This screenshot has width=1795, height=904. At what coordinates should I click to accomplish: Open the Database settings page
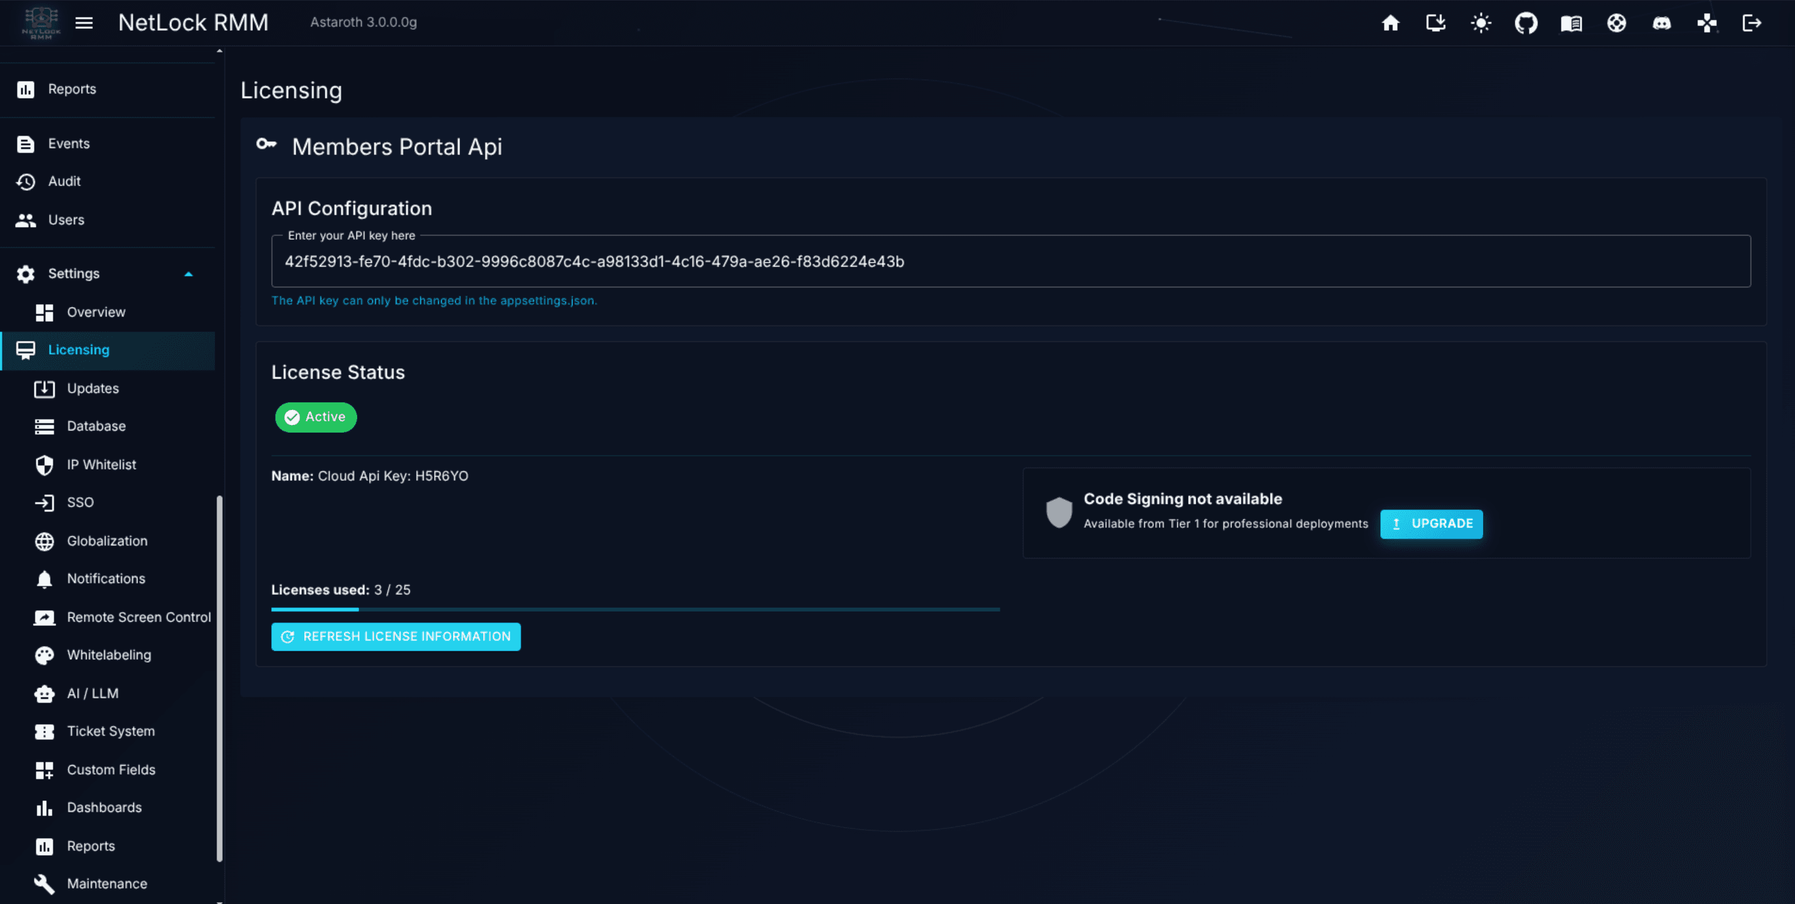point(107,426)
